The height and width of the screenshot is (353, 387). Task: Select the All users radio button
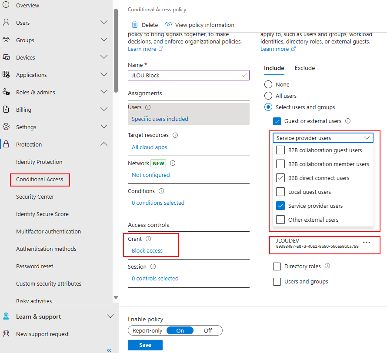click(x=268, y=96)
